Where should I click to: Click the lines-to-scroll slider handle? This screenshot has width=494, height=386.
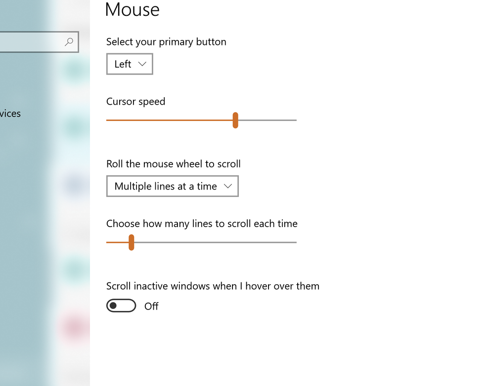[x=131, y=242]
